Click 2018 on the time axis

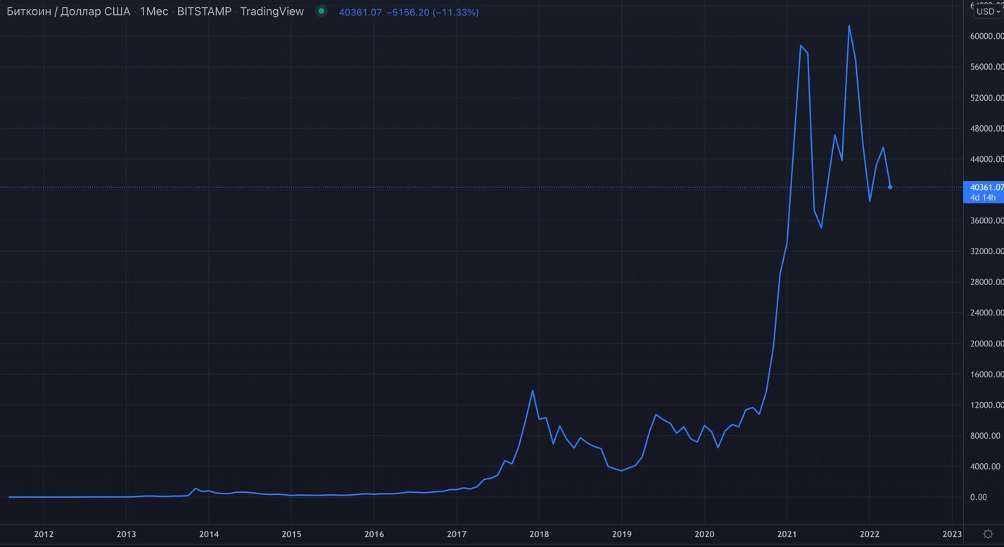pyautogui.click(x=539, y=534)
